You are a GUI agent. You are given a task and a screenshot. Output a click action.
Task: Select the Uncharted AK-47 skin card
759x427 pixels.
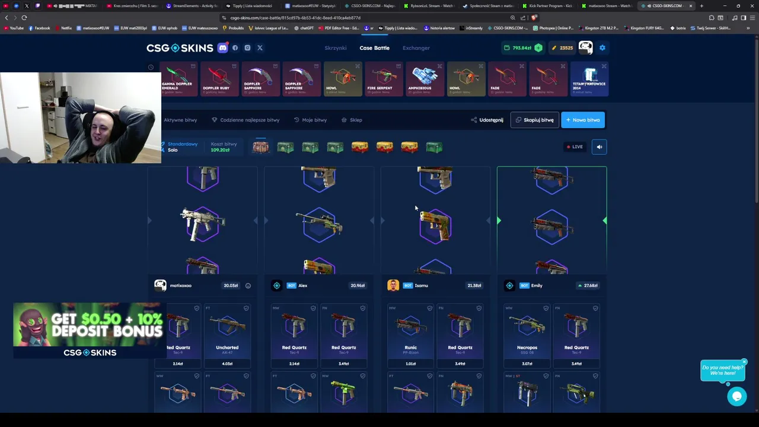click(227, 336)
